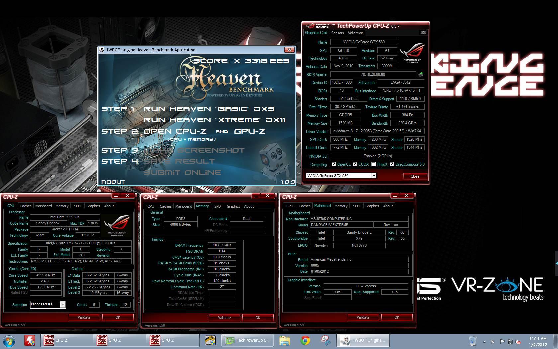Image resolution: width=558 pixels, height=349 pixels.
Task: Click OK in the CPU-Z processor window
Action: pos(118,317)
